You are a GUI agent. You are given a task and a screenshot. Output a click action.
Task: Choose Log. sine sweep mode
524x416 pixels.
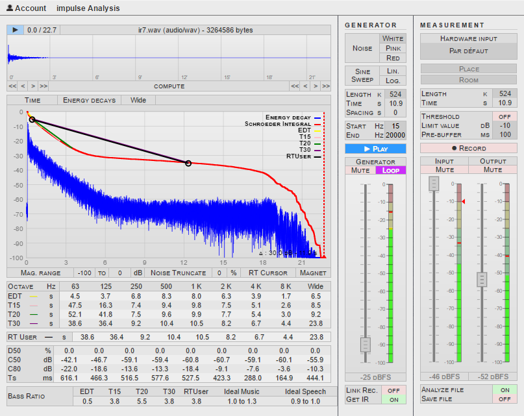393,80
